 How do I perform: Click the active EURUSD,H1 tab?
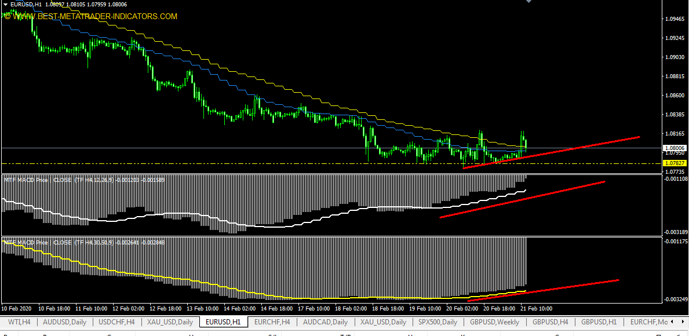[223, 322]
